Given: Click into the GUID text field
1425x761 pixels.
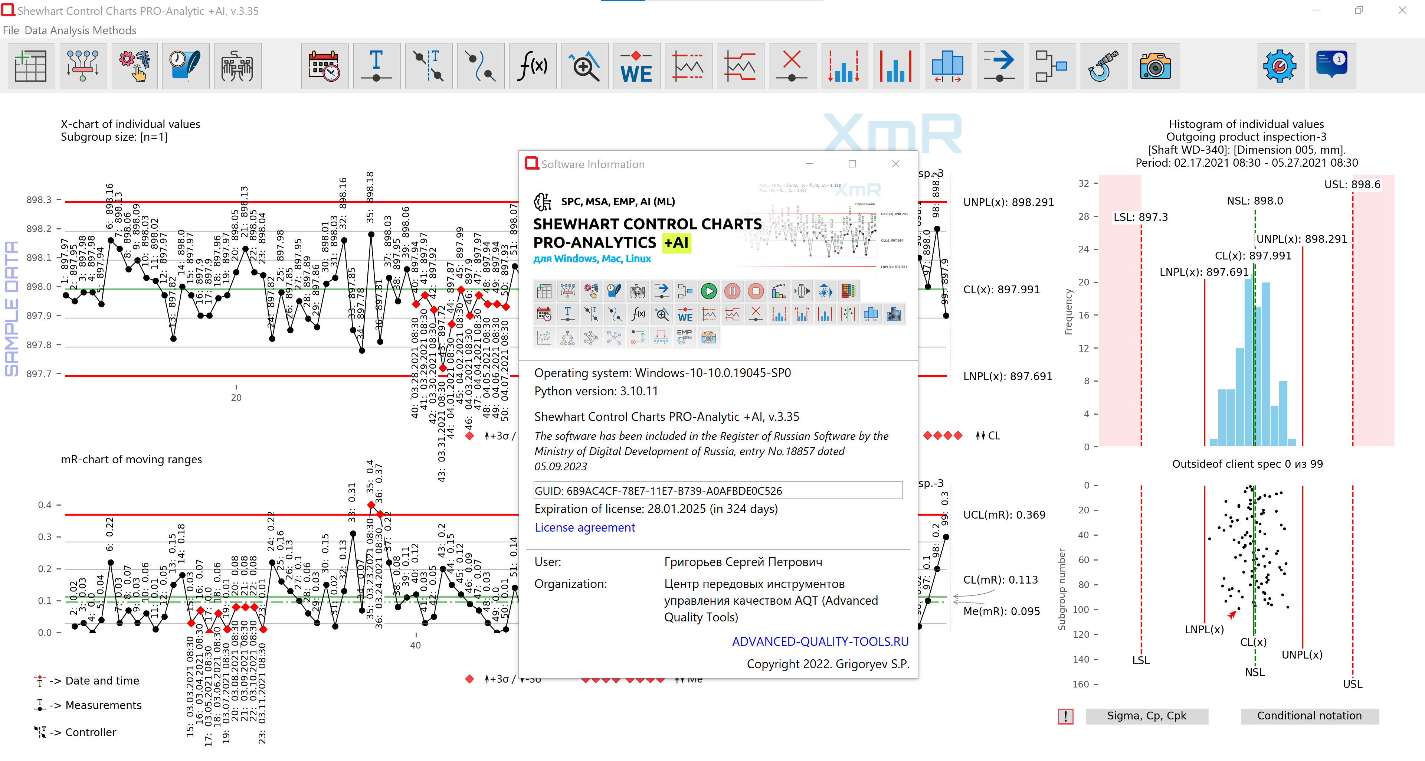Looking at the screenshot, I should tap(717, 491).
